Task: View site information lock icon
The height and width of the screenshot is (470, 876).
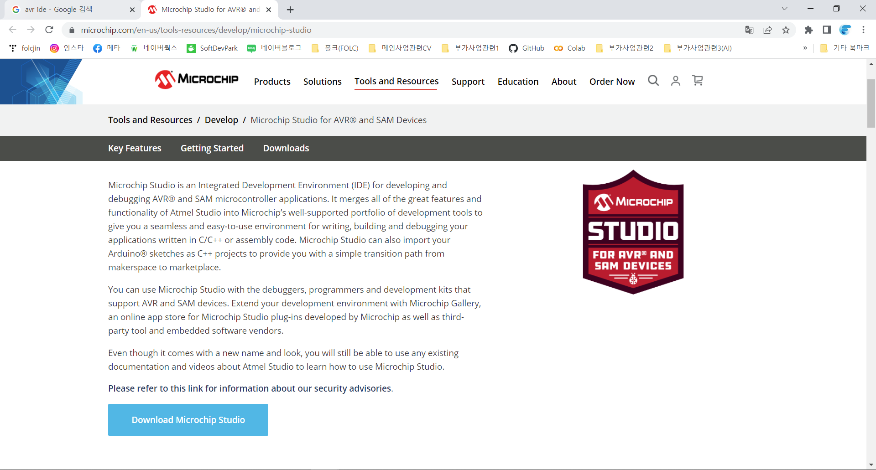Action: [71, 30]
